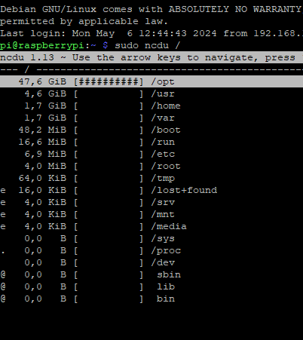Select the sbin symlink row
This screenshot has width=303, height=340.
point(151,274)
